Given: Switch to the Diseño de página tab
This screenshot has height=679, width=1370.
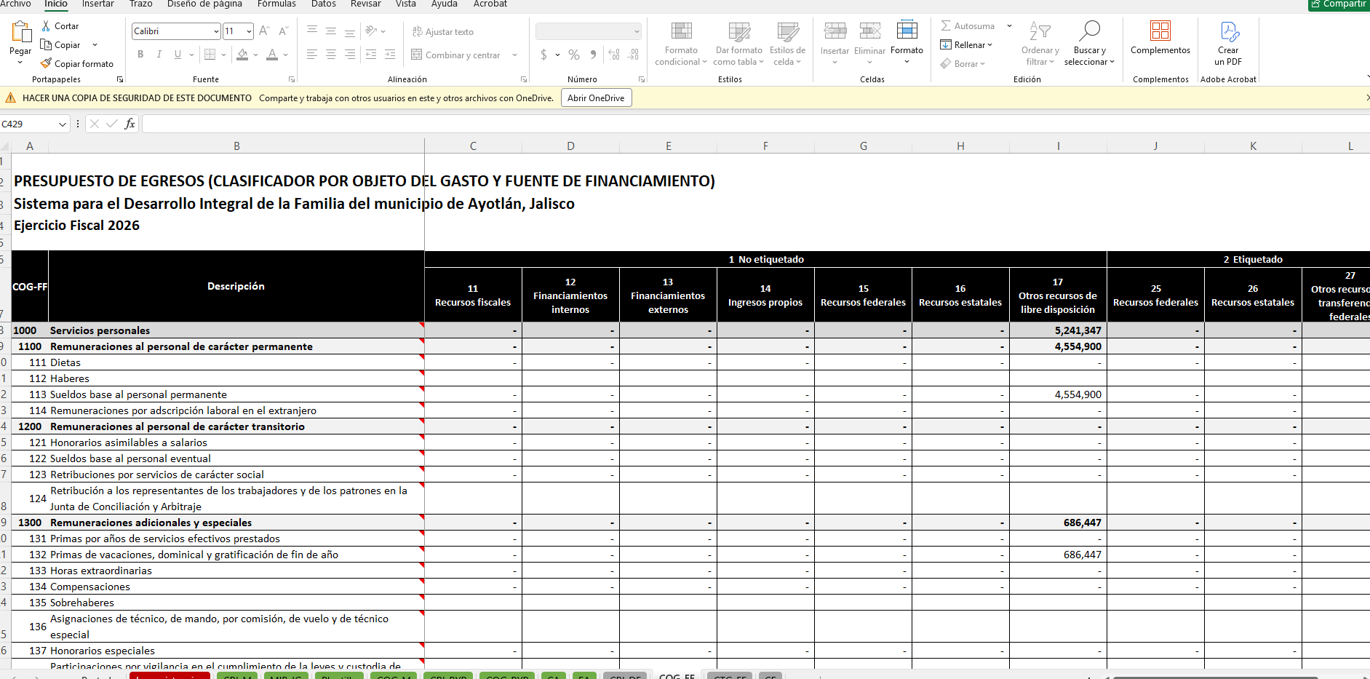Looking at the screenshot, I should 204,4.
